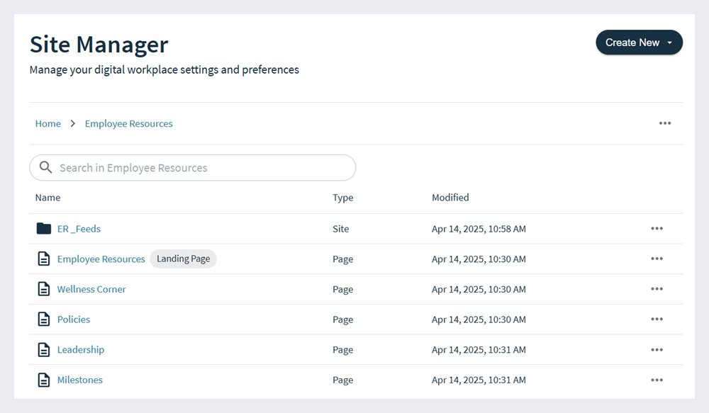Viewport: 709px width, 413px height.
Task: Click the Employee Resources page icon
Action: click(x=44, y=259)
